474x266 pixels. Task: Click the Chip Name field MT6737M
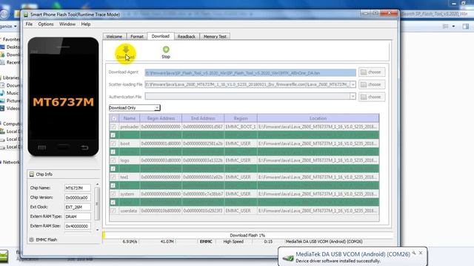click(x=77, y=188)
